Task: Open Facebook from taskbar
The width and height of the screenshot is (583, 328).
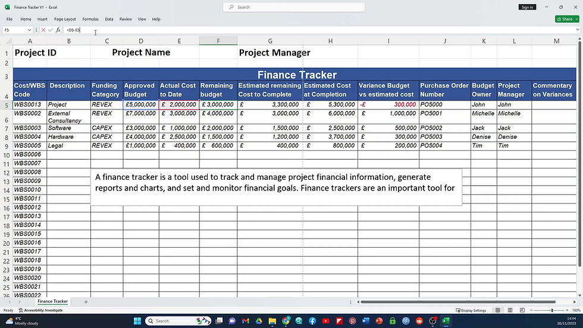Action: coord(312,321)
